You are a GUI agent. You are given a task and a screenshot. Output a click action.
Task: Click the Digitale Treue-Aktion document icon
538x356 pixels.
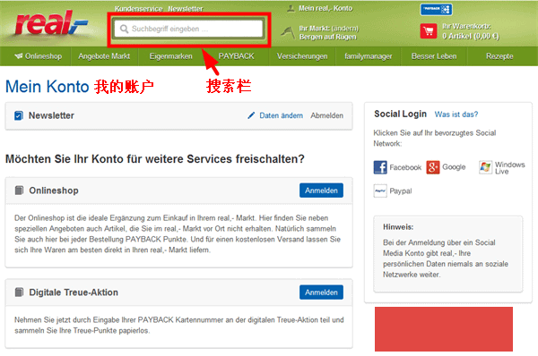pyautogui.click(x=19, y=292)
